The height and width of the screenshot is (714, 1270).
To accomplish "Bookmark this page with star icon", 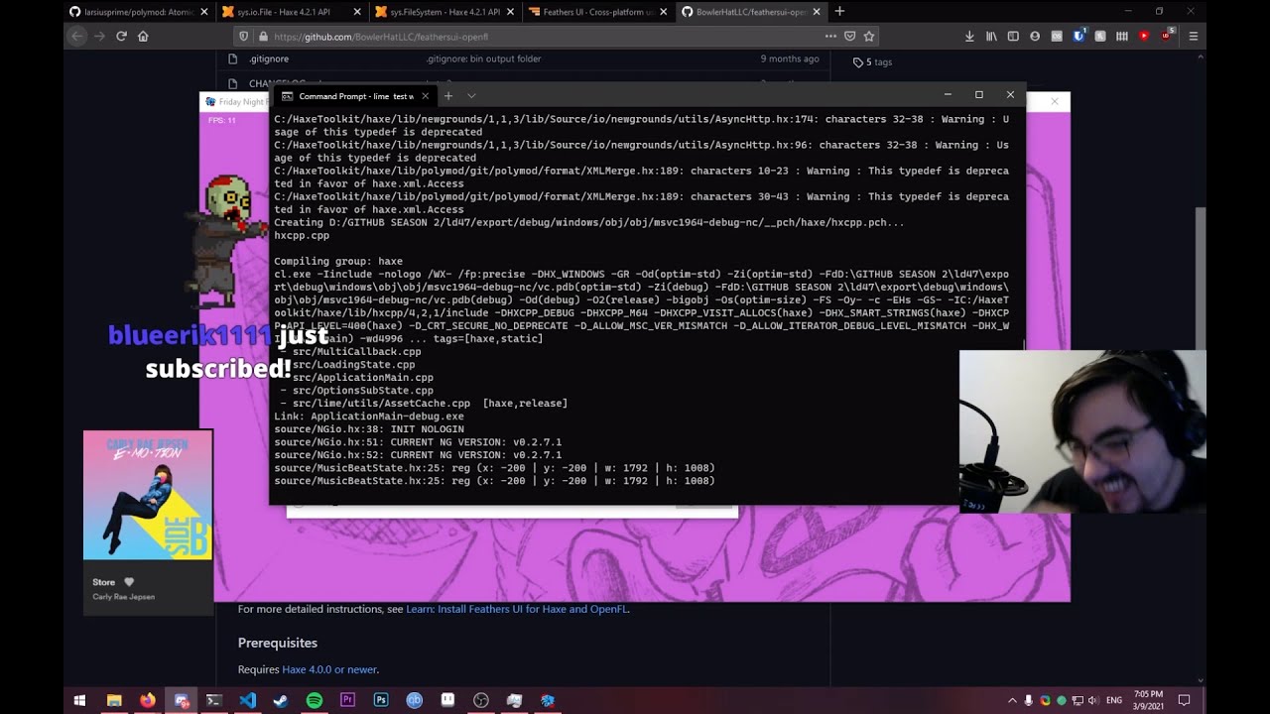I will 869,36.
